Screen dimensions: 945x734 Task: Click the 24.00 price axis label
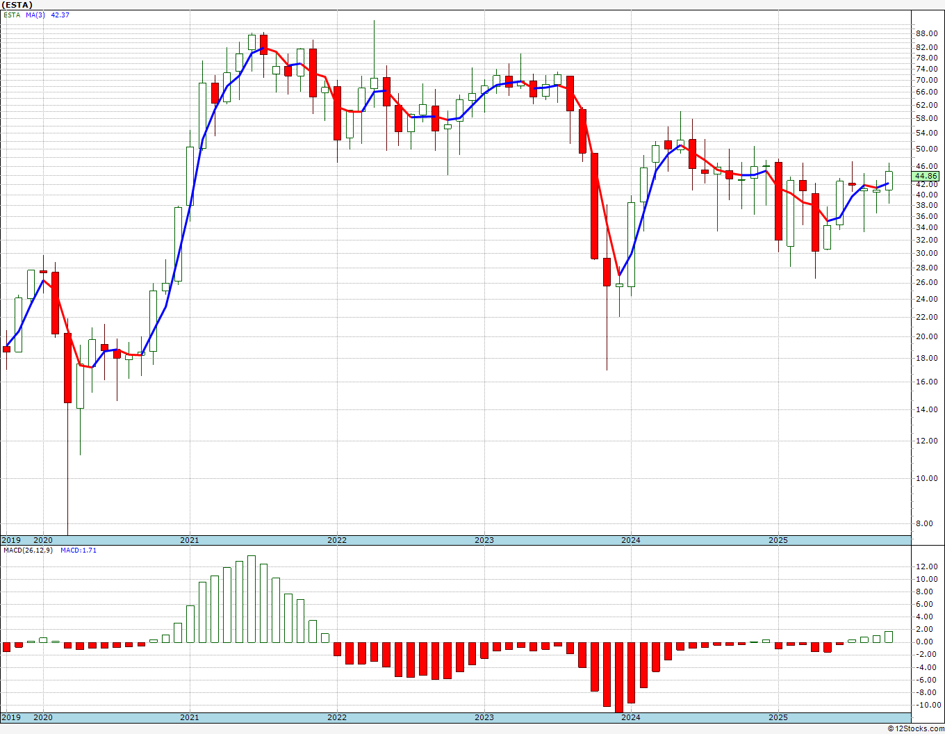[x=927, y=299]
